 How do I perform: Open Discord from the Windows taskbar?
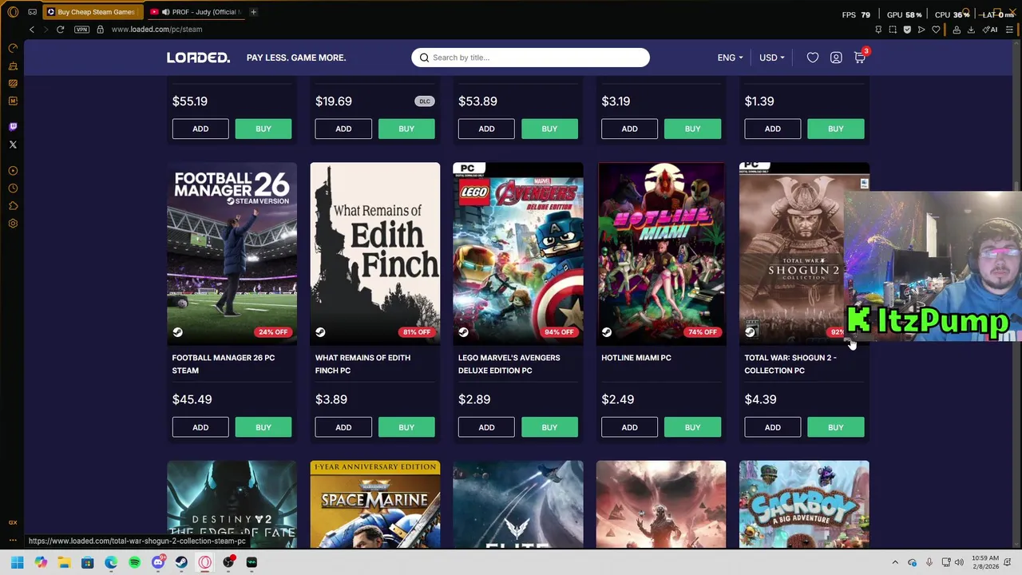click(158, 562)
